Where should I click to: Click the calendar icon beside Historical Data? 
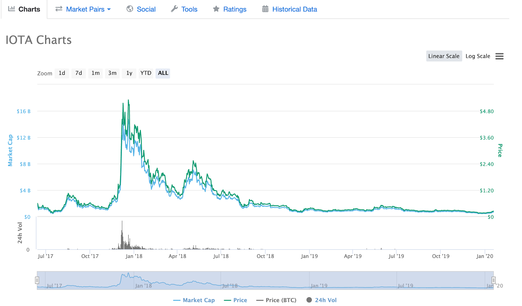[265, 9]
